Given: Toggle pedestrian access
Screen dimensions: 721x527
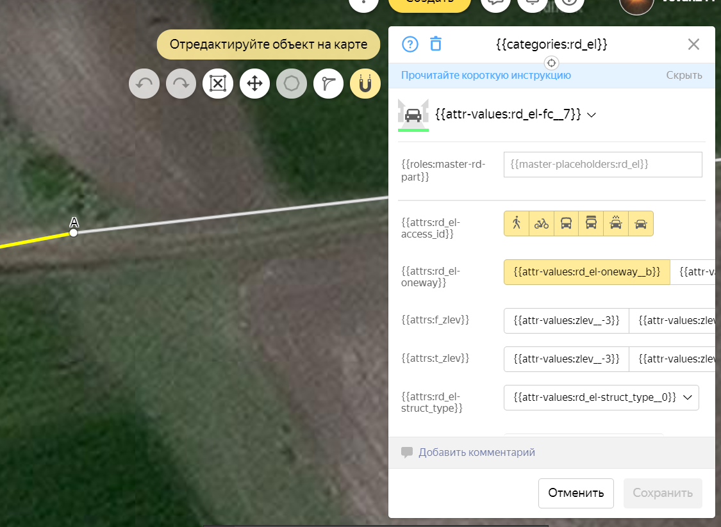Looking at the screenshot, I should pyautogui.click(x=517, y=223).
